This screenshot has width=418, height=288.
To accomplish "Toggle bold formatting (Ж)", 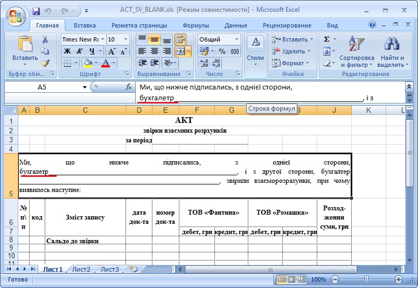I will pyautogui.click(x=67, y=51).
